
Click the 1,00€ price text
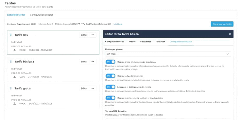22,77
